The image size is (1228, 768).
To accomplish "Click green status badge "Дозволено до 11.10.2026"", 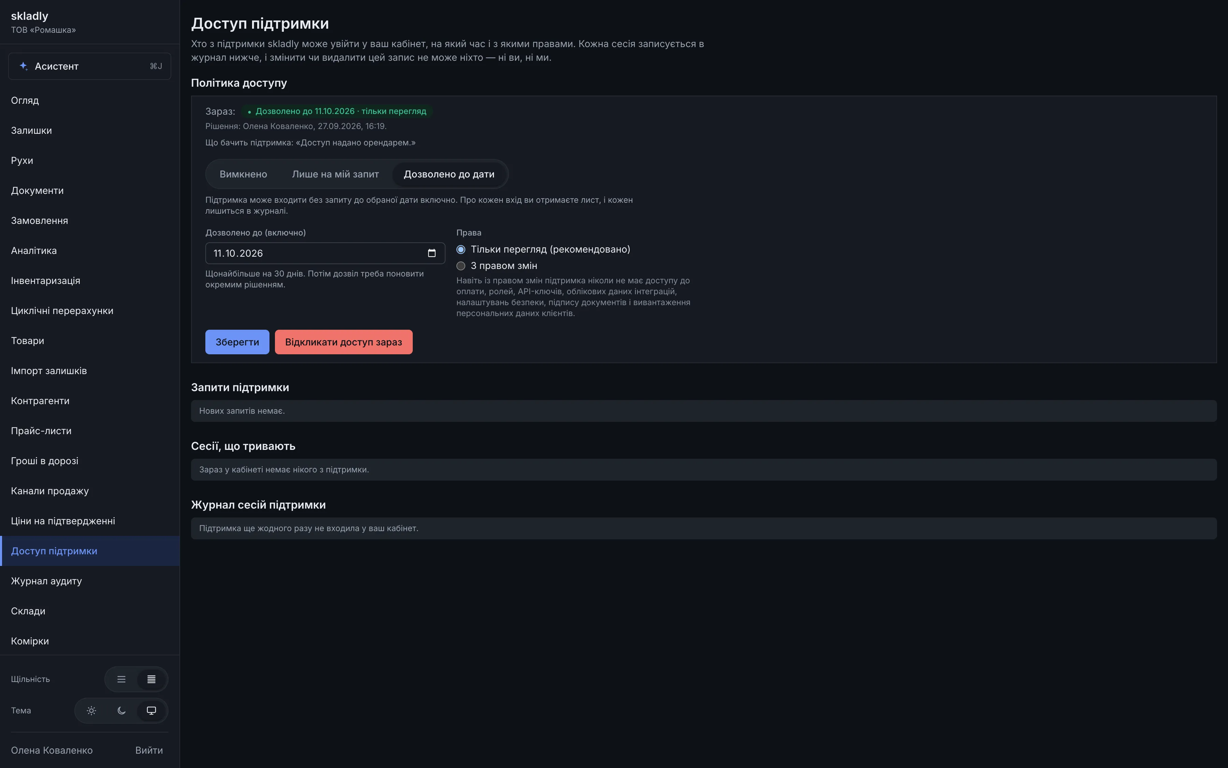I will (337, 111).
